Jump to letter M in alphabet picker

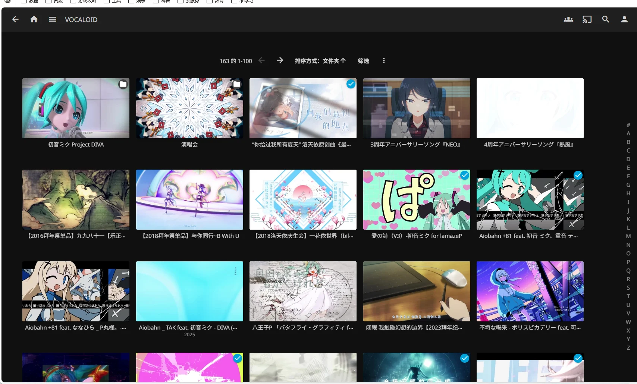[628, 236]
